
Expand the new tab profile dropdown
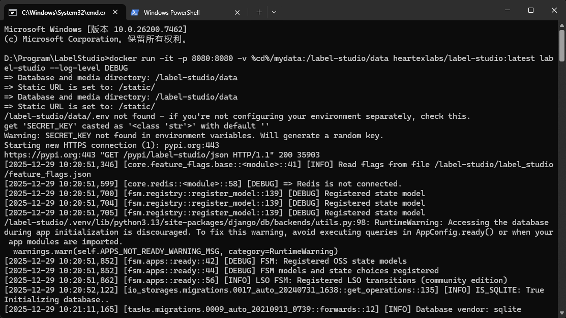[274, 12]
